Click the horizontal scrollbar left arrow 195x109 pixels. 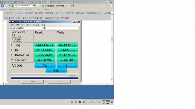coord(3,84)
